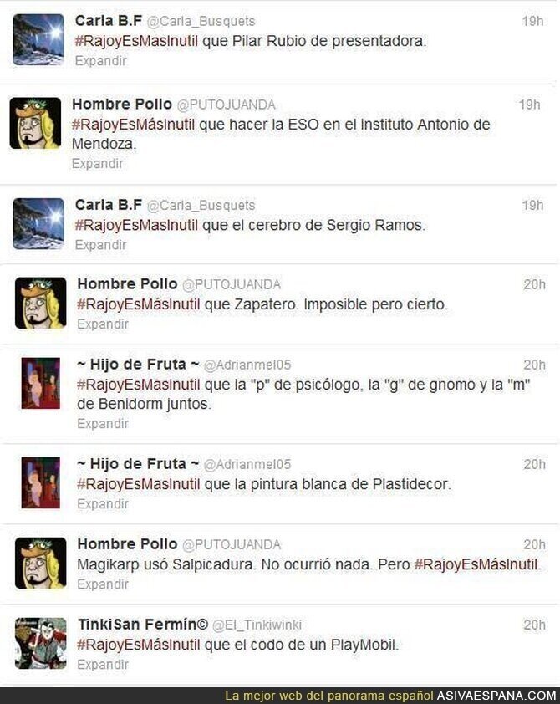Open TinkiSan Fermín profile picture
Image resolution: width=560 pixels, height=704 pixels.
41,644
